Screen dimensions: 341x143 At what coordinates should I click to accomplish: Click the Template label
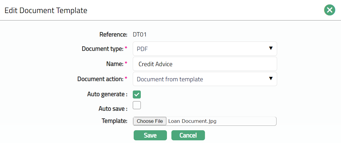click(x=114, y=121)
